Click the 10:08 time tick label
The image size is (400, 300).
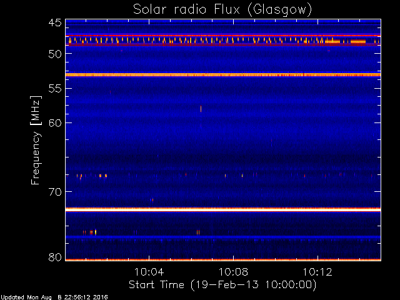(233, 272)
